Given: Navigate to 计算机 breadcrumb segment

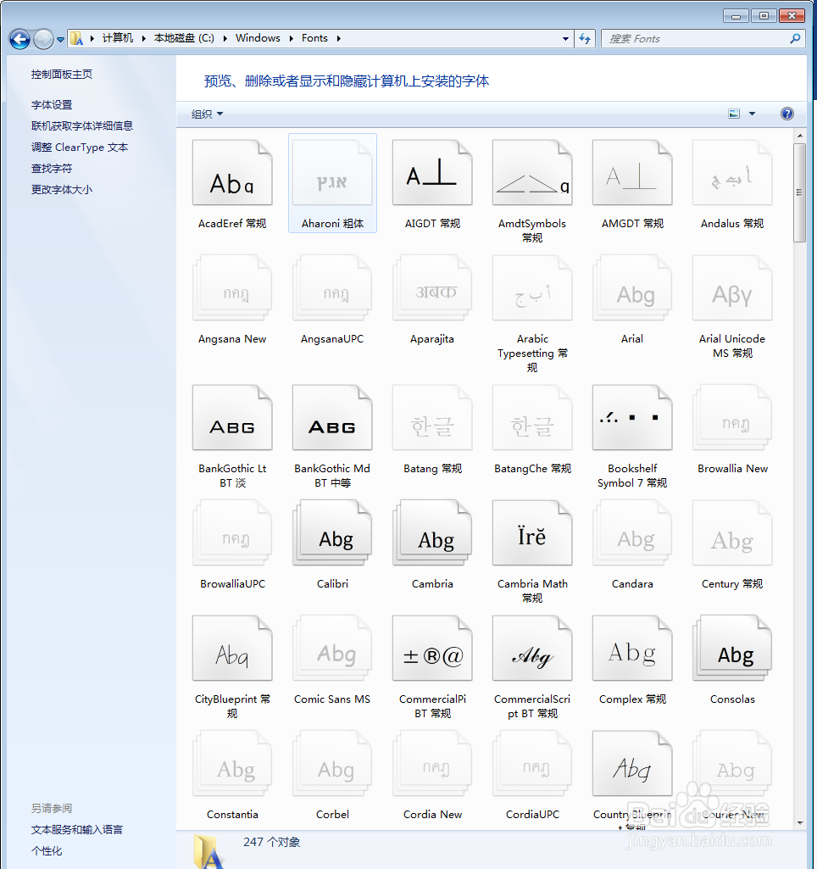Looking at the screenshot, I should [x=118, y=38].
